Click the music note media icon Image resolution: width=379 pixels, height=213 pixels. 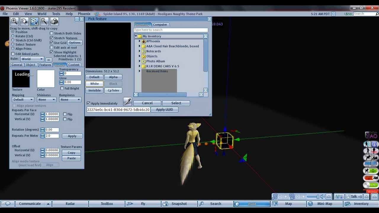click(274, 196)
